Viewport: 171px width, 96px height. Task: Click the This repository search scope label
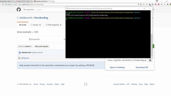click(29, 10)
